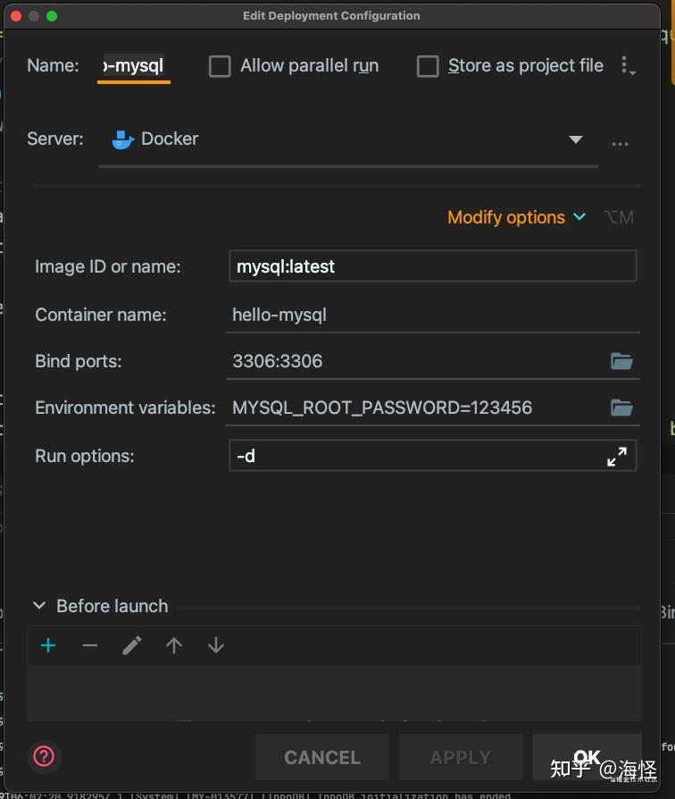Click the Environment variables label
This screenshot has width=675, height=799.
click(x=125, y=408)
